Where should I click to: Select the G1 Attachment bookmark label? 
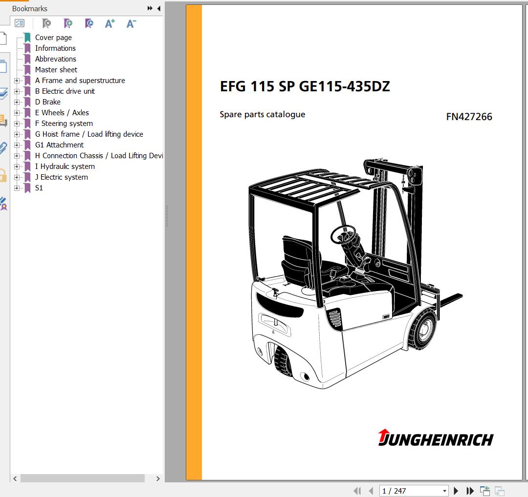[59, 145]
